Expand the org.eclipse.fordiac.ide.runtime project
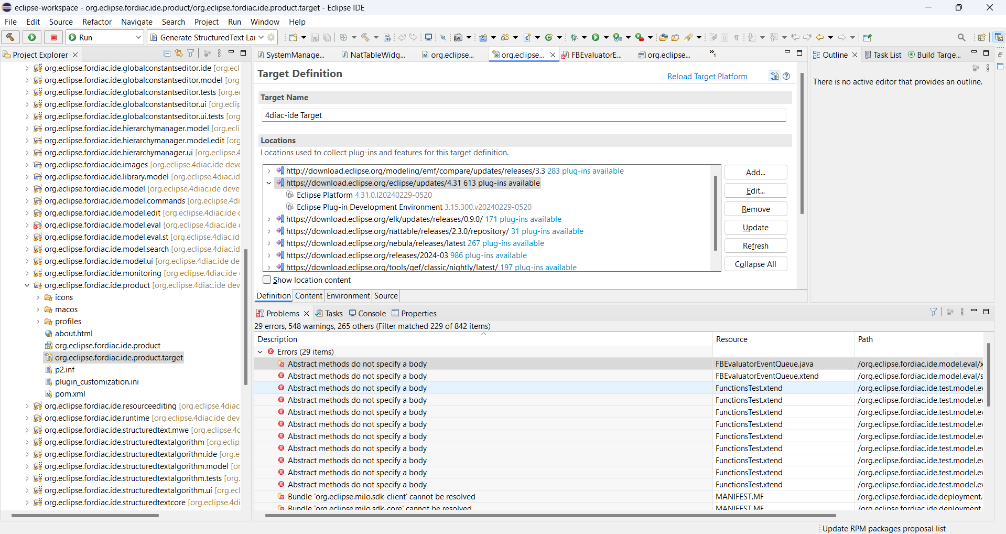The image size is (1006, 534). point(27,418)
